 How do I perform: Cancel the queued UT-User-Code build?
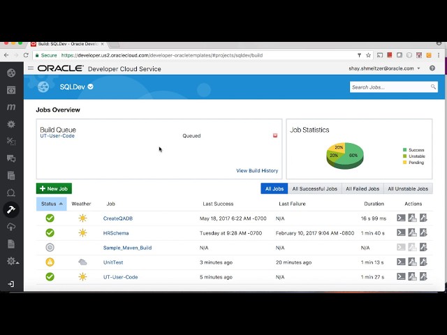275,135
